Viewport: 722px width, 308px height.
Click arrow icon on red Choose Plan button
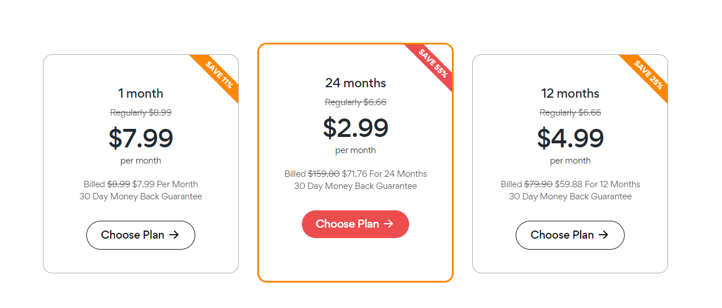coord(389,224)
